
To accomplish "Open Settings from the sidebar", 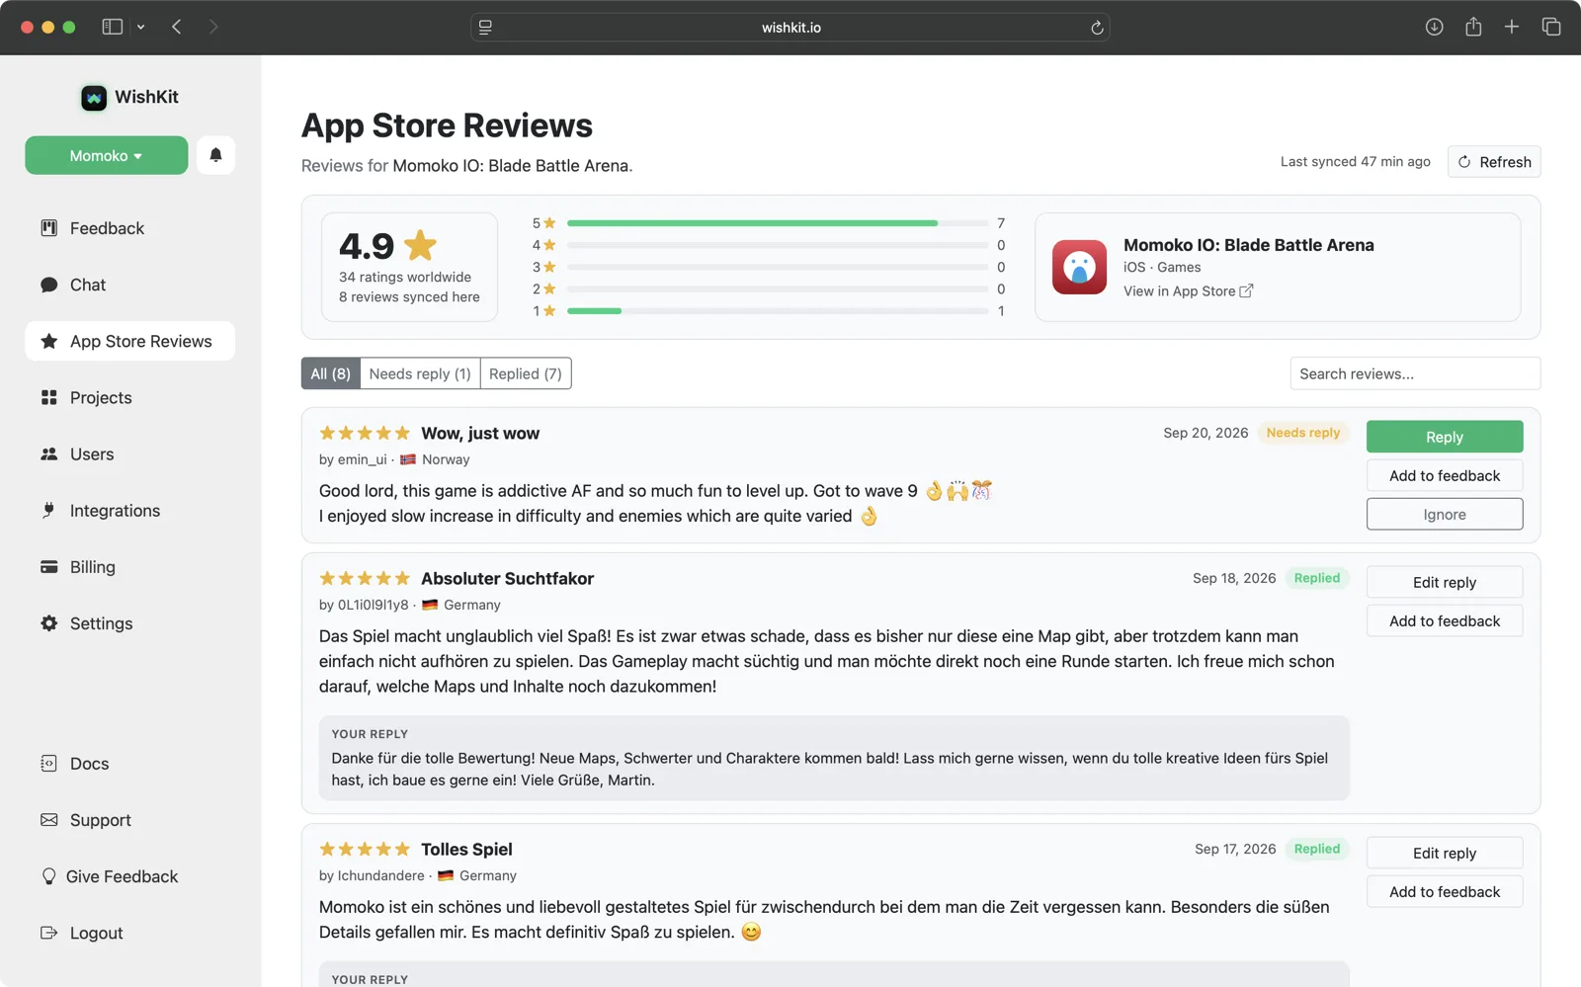I will (130, 623).
